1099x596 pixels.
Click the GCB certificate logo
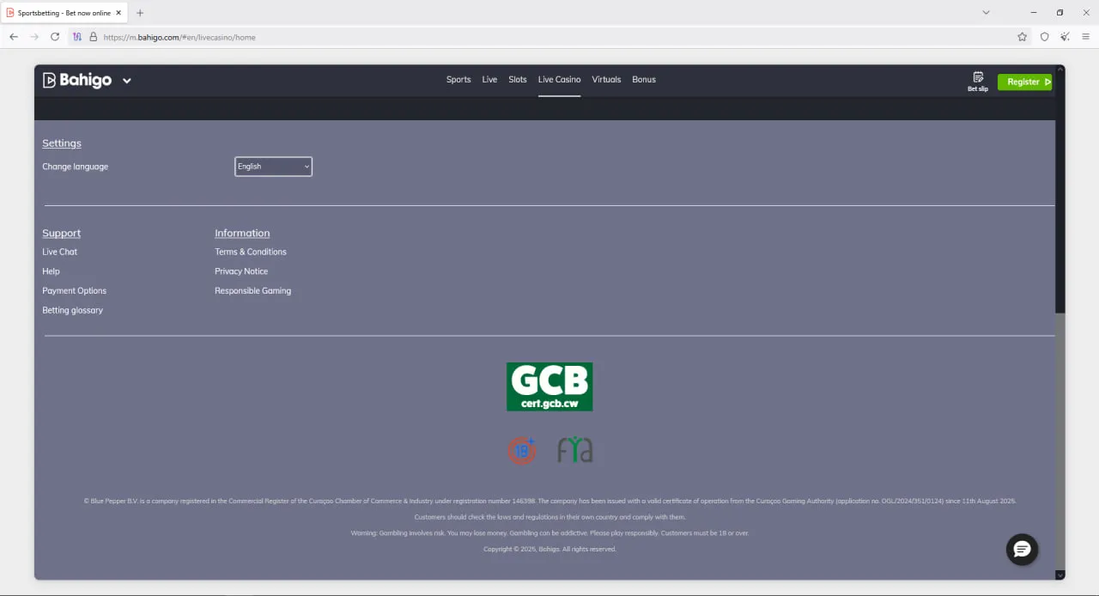[549, 386]
